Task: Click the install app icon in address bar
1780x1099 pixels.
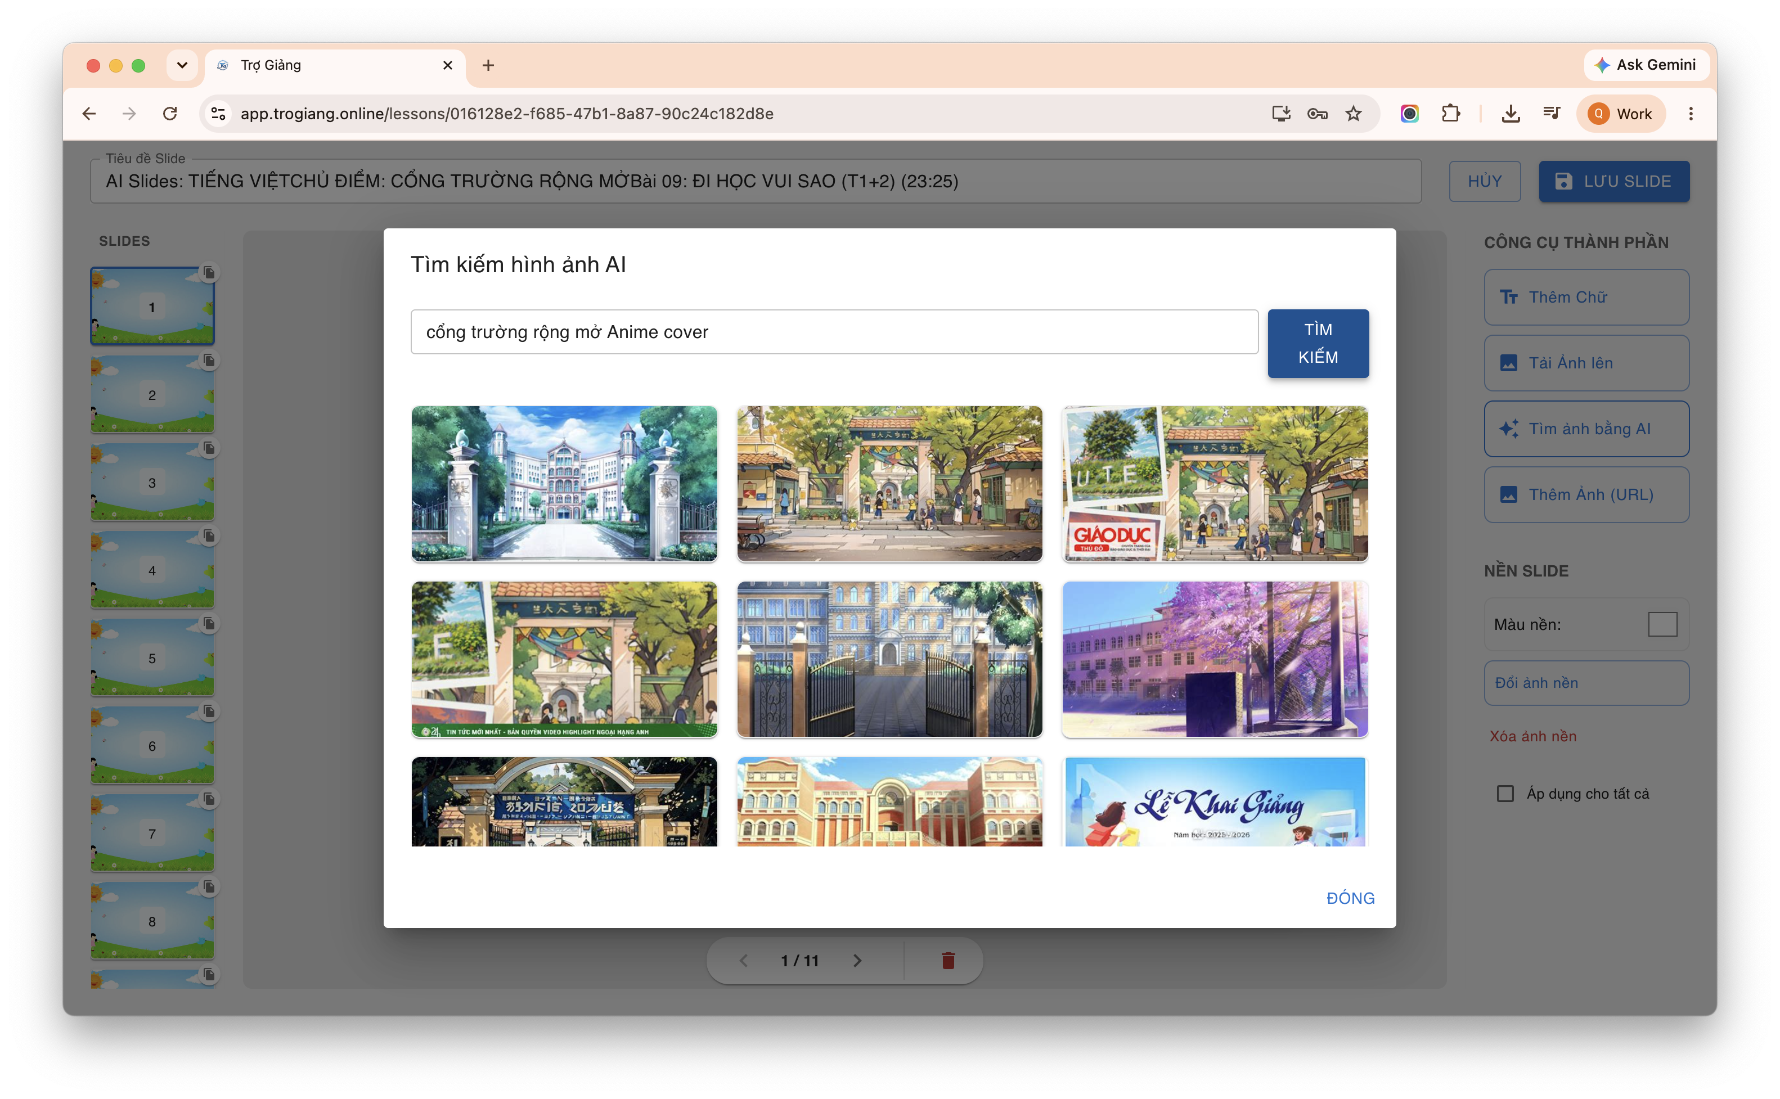Action: [1280, 114]
